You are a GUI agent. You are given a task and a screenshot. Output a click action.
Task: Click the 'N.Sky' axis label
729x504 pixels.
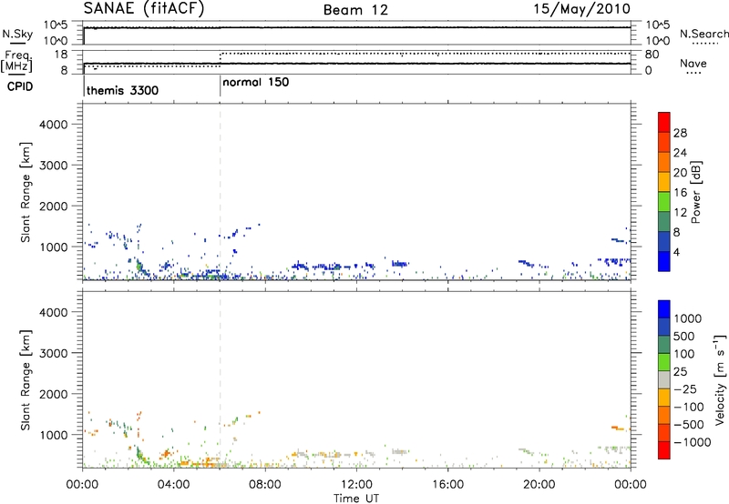(x=17, y=34)
